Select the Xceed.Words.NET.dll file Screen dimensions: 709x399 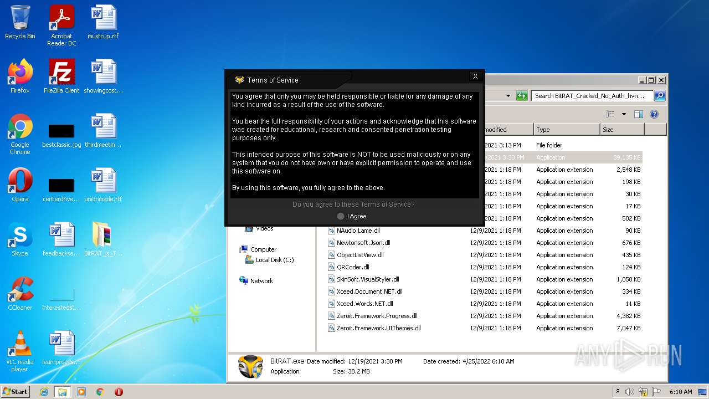(x=364, y=304)
